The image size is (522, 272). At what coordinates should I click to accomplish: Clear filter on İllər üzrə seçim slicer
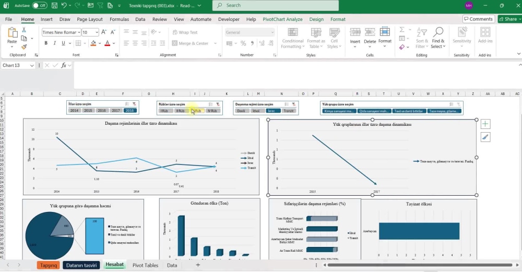click(134, 104)
